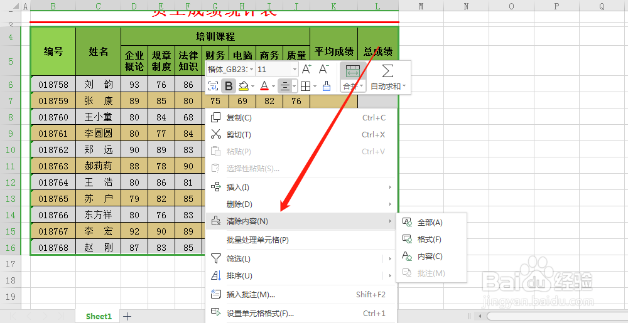Choose 剪切(T) from the context menu
Viewport: 628px width, 323px height.
[301, 134]
